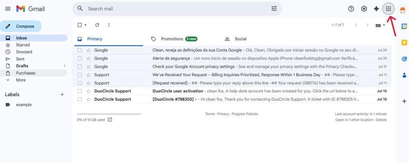Go to the older messages arrow
Viewport: 409px width, 163px height.
pyautogui.click(x=367, y=25)
